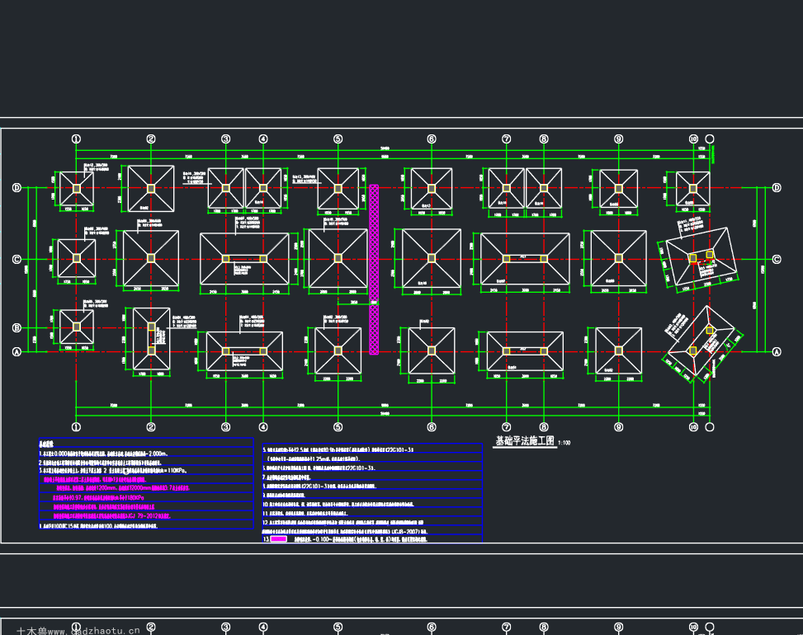Select the yellow column where axis 2 meets axis D
803x635 pixels.
pos(151,188)
